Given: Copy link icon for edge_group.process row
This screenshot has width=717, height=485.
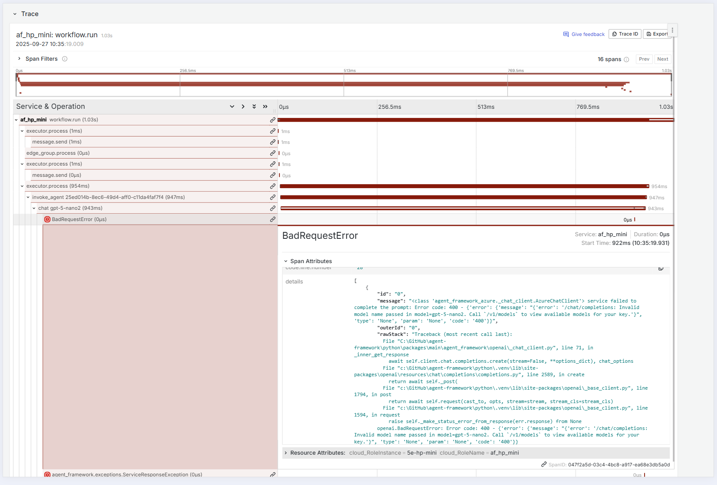Looking at the screenshot, I should 272,153.
